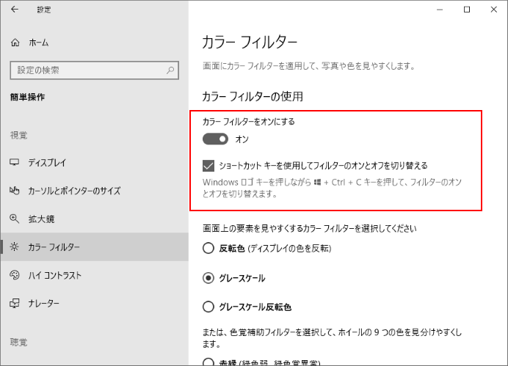Click the ハイ コントラスト palette icon

pos(14,275)
